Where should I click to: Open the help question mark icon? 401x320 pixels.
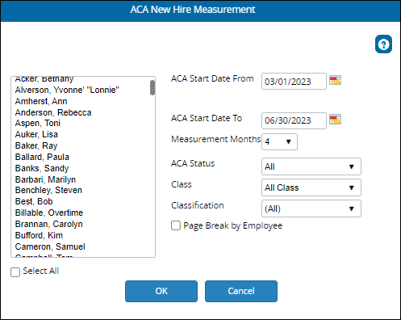click(x=383, y=44)
